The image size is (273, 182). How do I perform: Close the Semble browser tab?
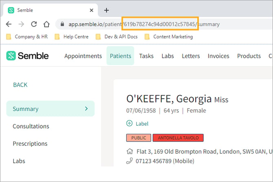coord(91,10)
